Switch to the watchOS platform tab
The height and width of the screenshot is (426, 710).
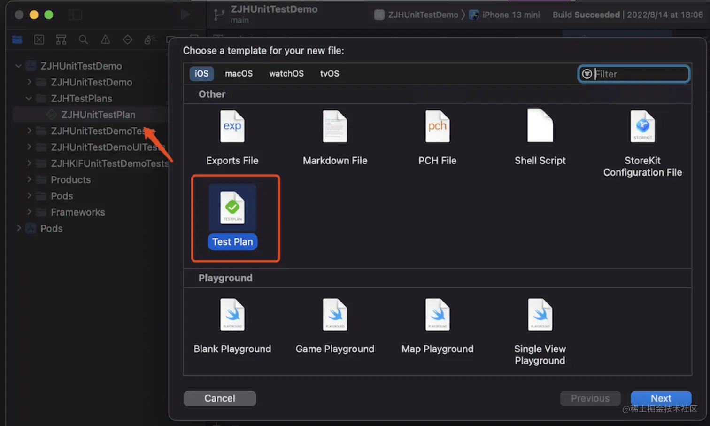(286, 74)
